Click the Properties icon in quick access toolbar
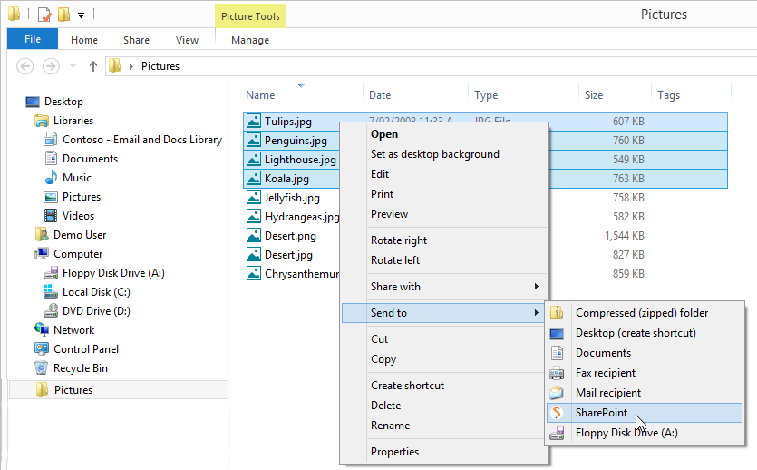This screenshot has width=757, height=470. tap(44, 15)
